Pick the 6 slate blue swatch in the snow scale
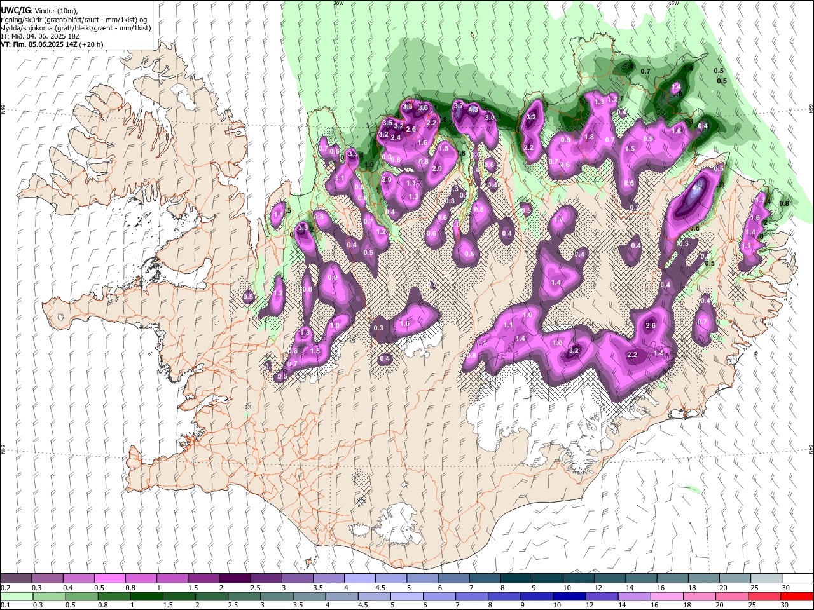The image size is (814, 610). click(453, 579)
